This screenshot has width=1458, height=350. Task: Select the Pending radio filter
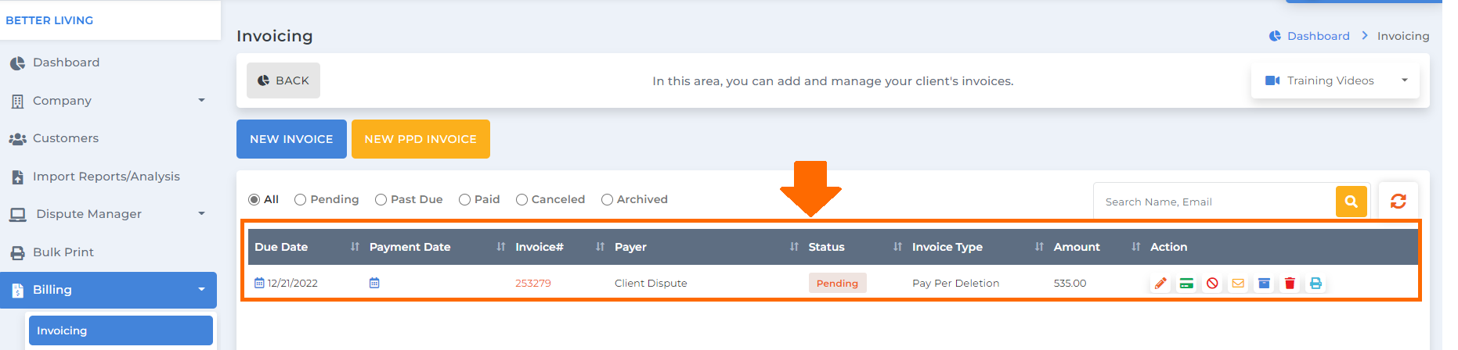(x=327, y=200)
